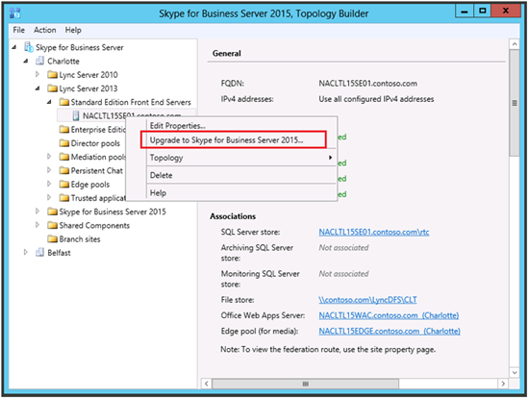Open the Action menu
The width and height of the screenshot is (529, 399).
point(45,30)
